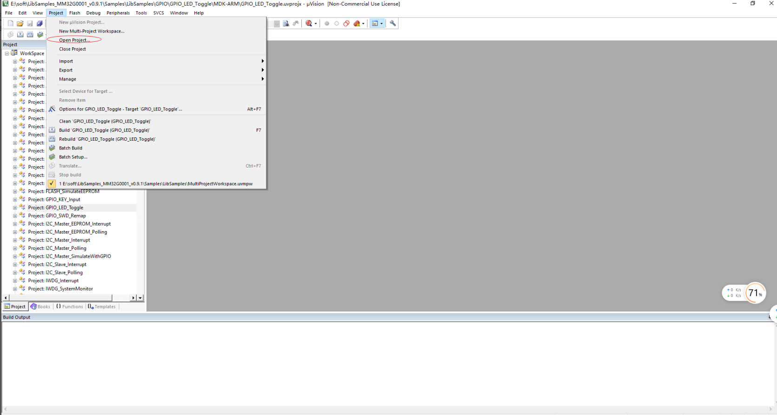
Task: Open the kill breakpoints dropdown arrow
Action: click(363, 24)
